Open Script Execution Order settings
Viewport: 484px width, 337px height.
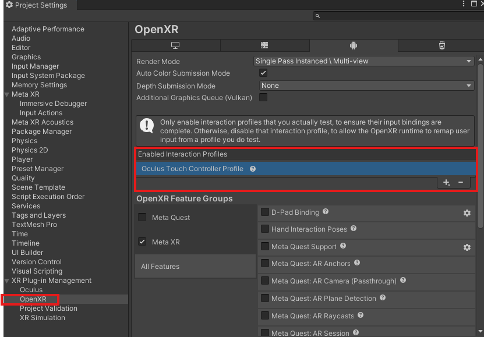[48, 197]
